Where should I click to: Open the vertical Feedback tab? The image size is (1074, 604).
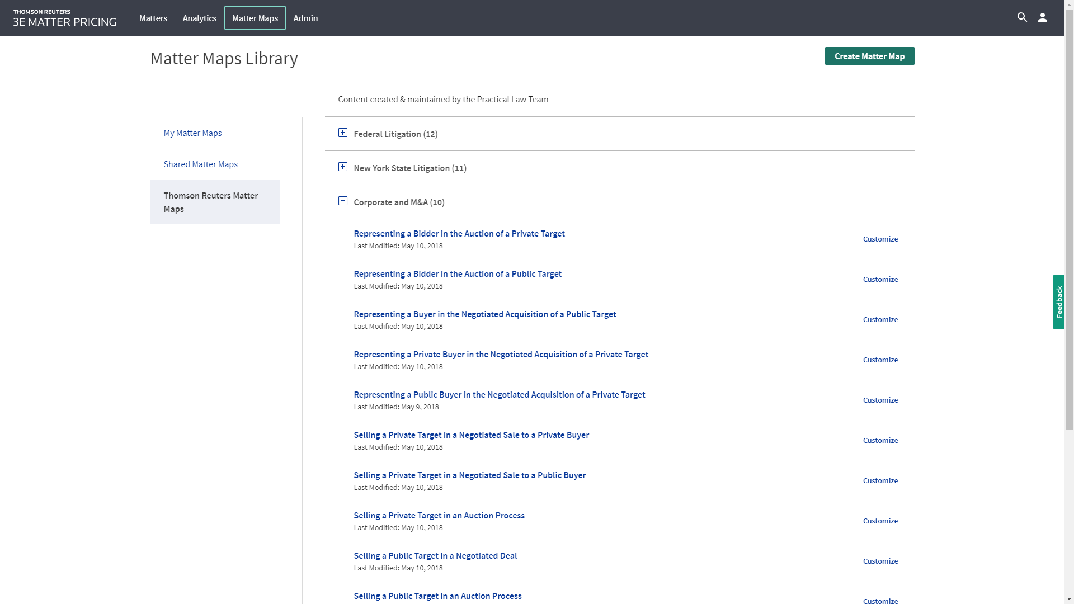tap(1058, 302)
